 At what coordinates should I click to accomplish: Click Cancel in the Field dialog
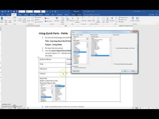[133, 71]
